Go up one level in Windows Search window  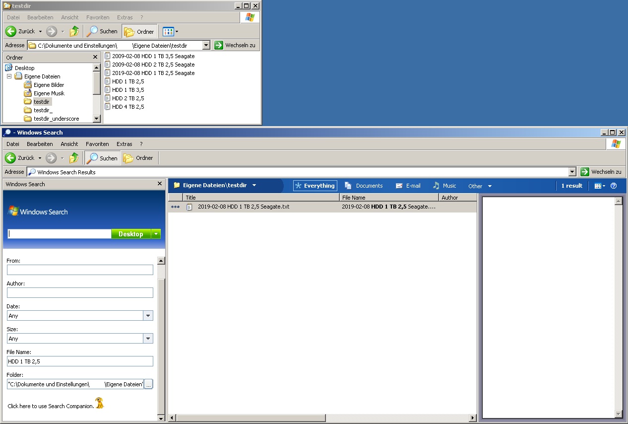(x=74, y=158)
